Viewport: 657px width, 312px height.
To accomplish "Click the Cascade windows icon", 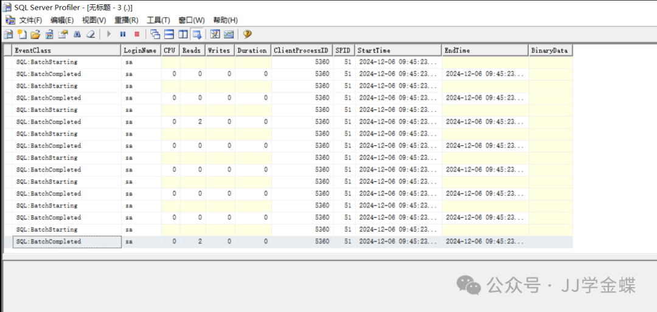I will tap(156, 34).
